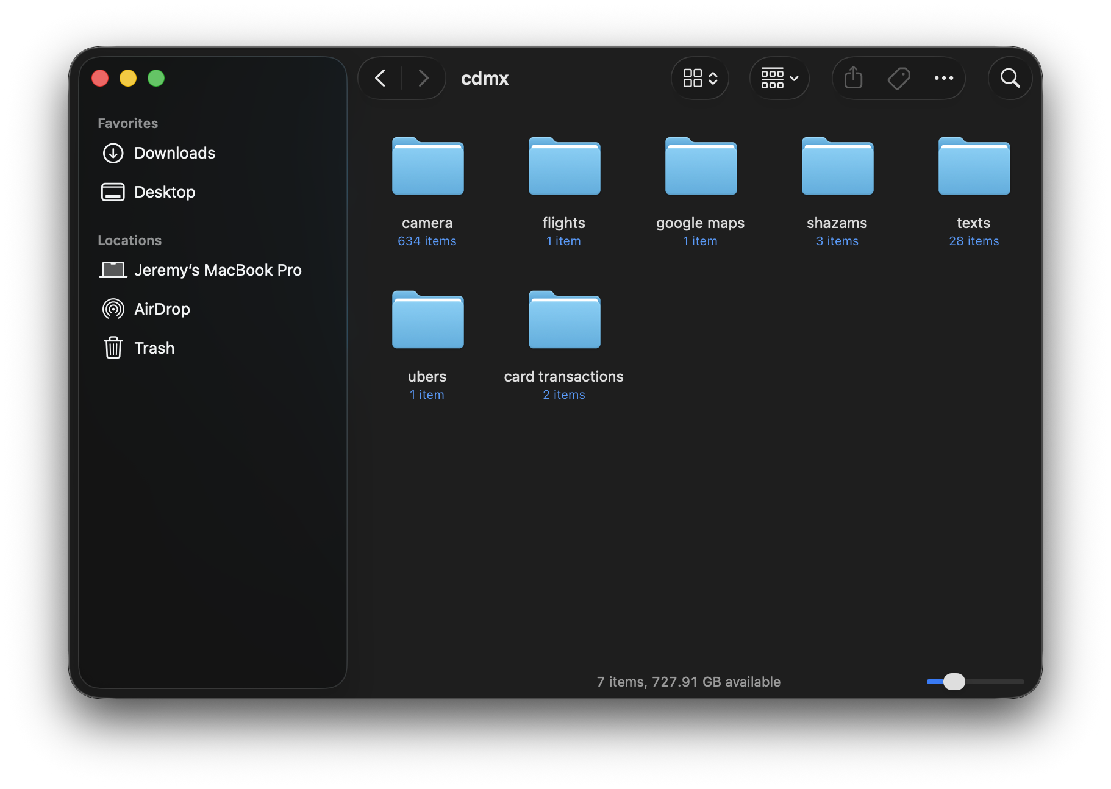Screen dimensions: 1111x789
Task: Open the more actions ellipsis menu
Action: click(943, 78)
